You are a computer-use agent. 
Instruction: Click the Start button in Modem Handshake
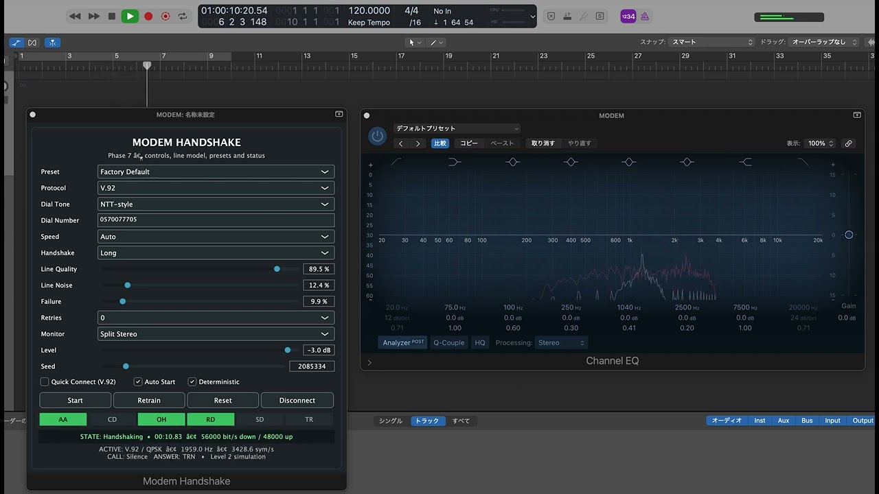(76, 400)
